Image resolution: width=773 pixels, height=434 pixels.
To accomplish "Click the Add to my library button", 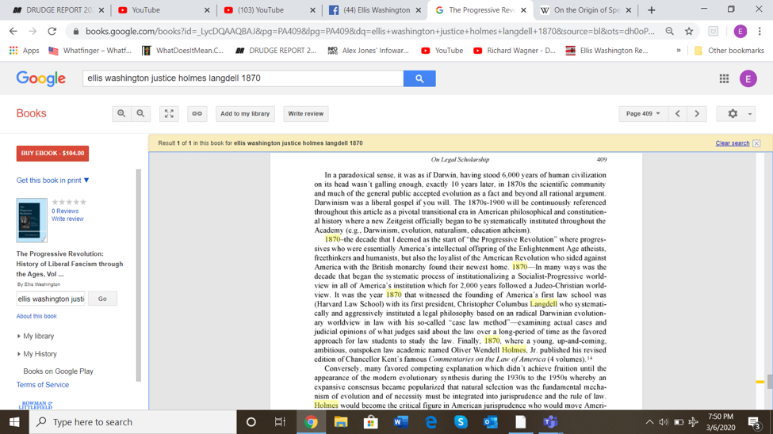I will click(x=245, y=113).
